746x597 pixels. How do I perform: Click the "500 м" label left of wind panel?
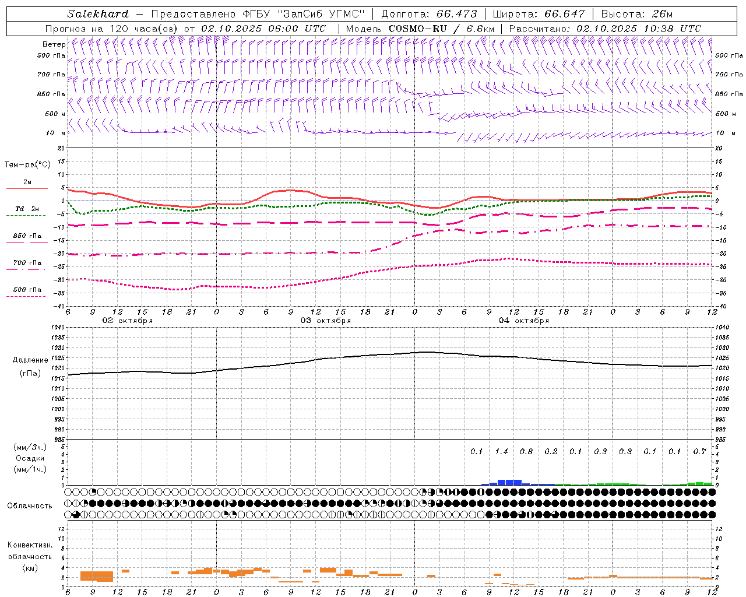click(x=55, y=114)
